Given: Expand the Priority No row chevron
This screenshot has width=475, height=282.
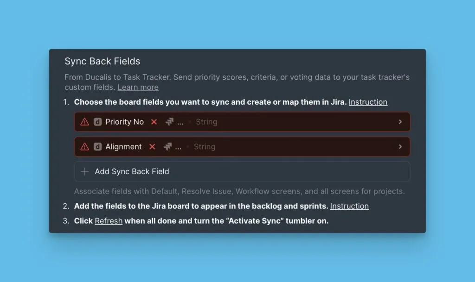Looking at the screenshot, I should [x=400, y=122].
